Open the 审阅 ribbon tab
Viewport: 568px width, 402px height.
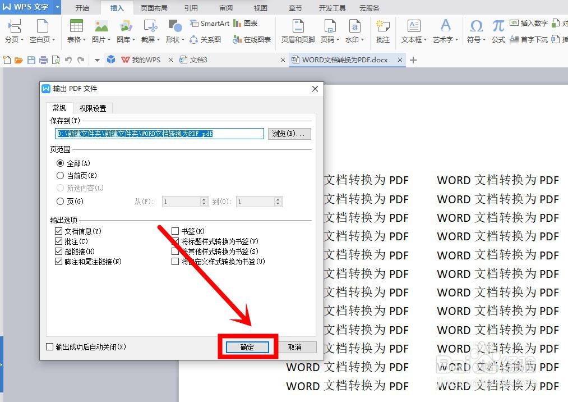point(225,7)
